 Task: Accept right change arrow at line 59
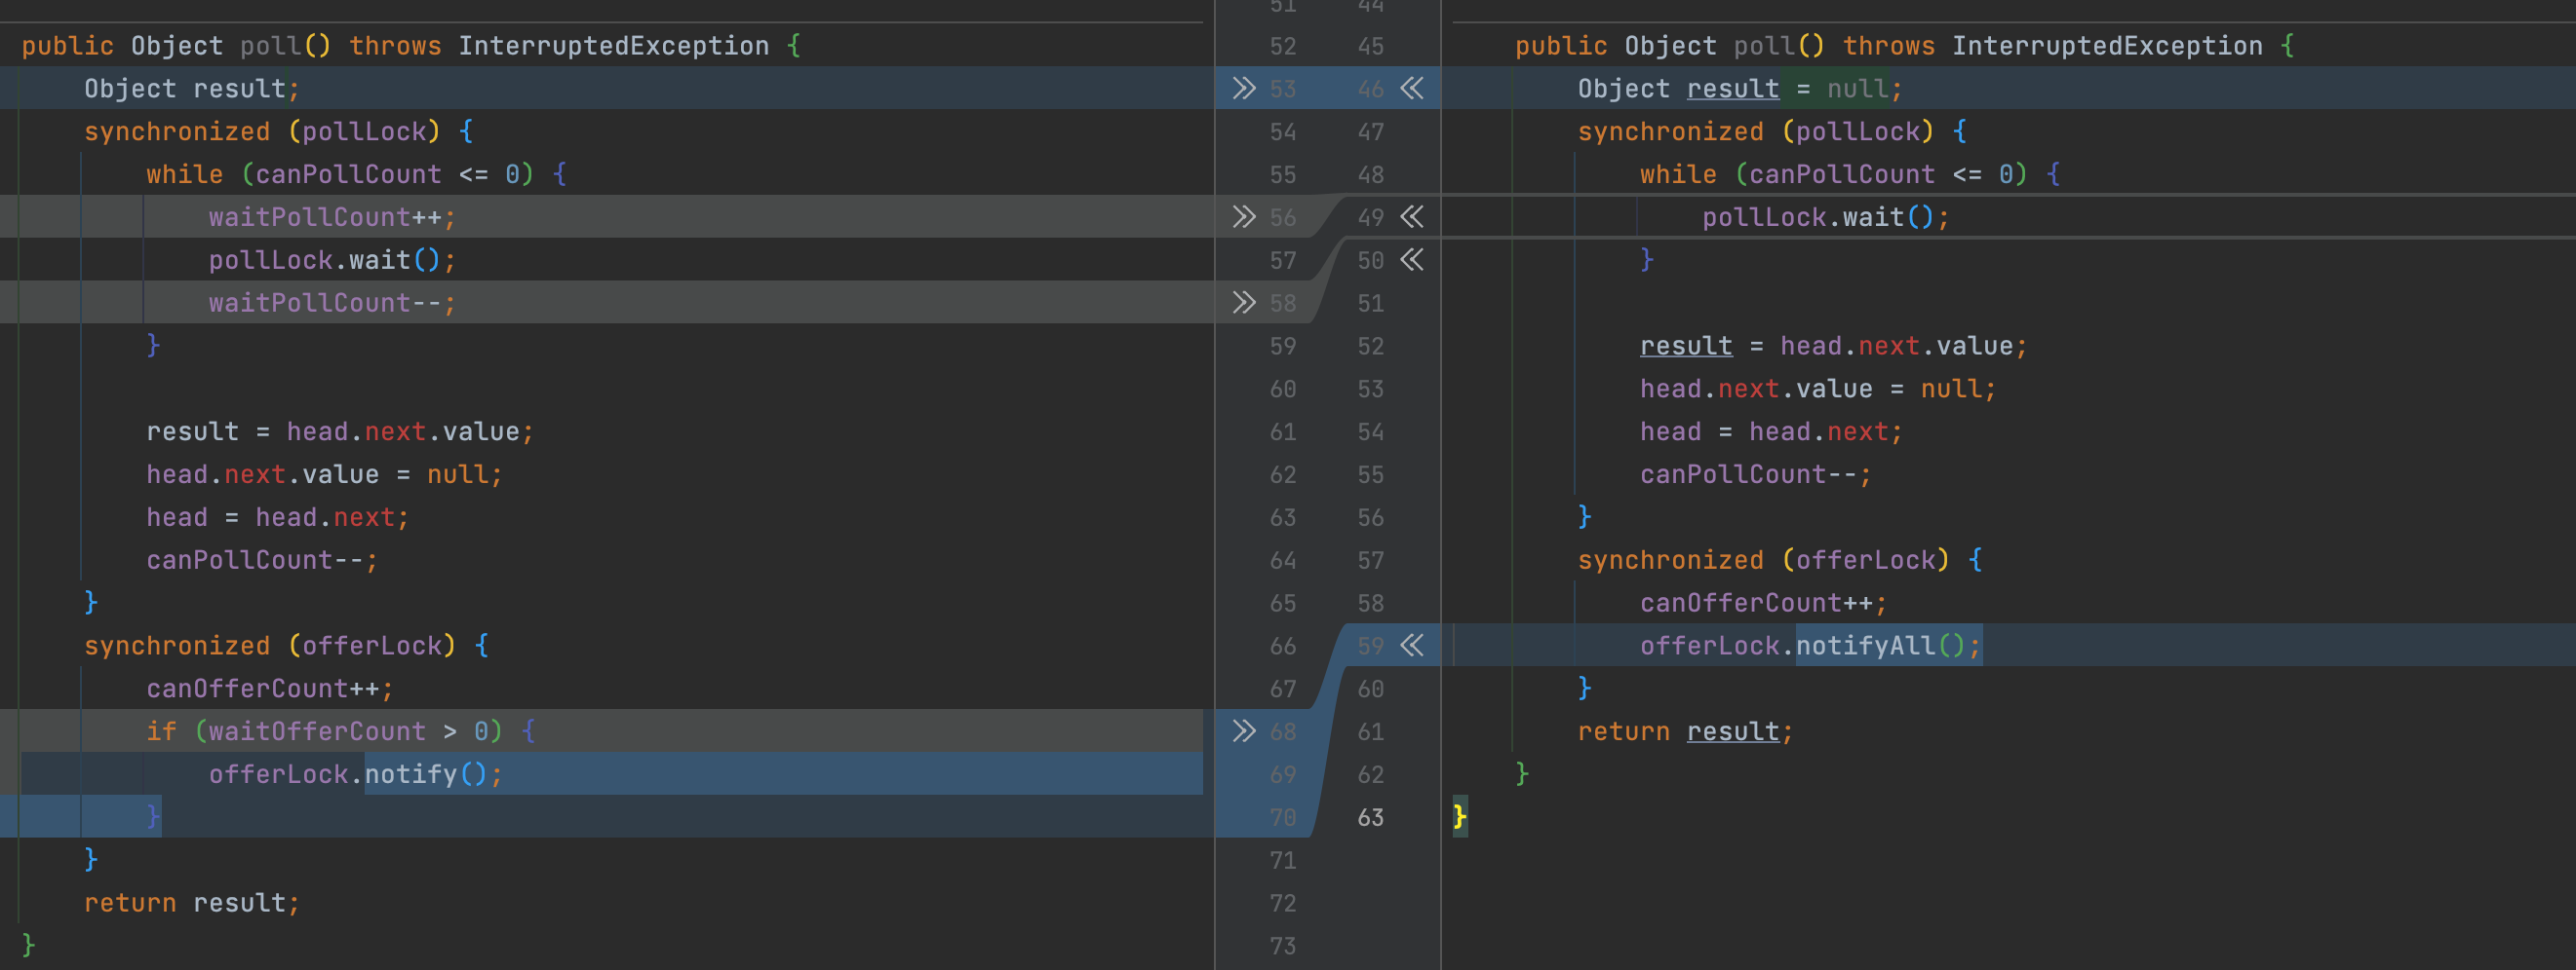(x=1412, y=646)
